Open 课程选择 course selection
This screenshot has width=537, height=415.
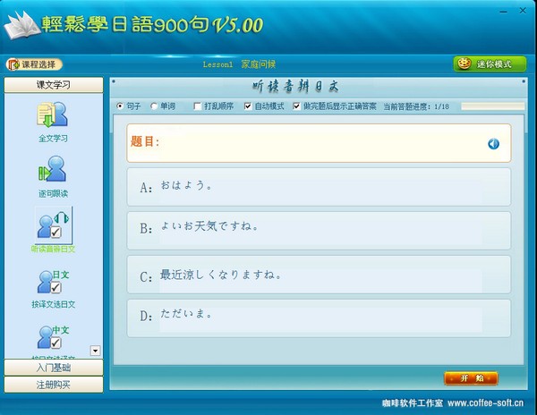34,64
